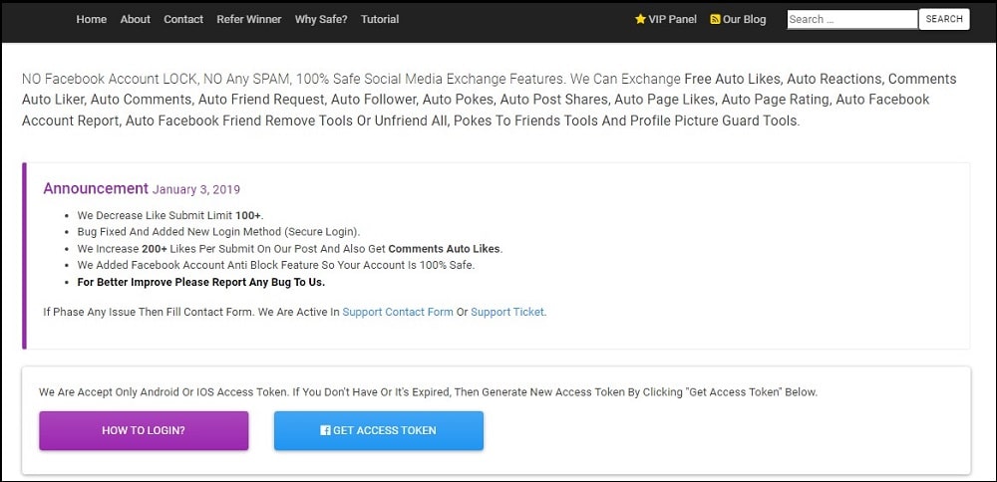Open the Contact page link
This screenshot has width=997, height=482.
183,19
